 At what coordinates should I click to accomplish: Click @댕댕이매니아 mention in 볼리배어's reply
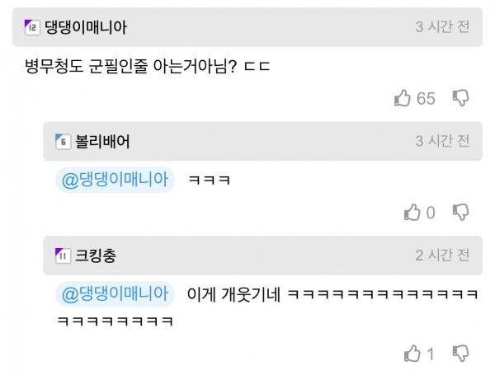pyautogui.click(x=115, y=180)
